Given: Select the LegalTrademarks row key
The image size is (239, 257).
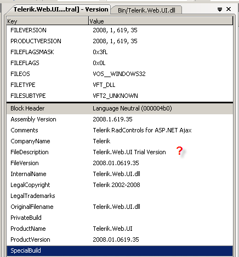Looking at the screenshot, I should [x=33, y=196].
